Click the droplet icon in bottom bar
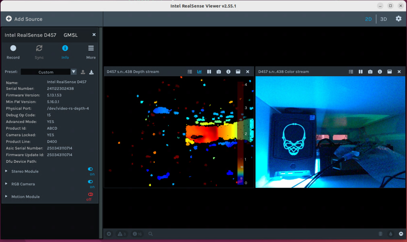This screenshot has height=242, width=407. click(x=391, y=234)
